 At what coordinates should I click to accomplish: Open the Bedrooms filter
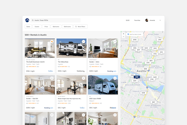(56, 27)
